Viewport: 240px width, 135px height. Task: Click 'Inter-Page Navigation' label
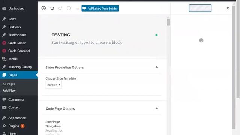(x=53, y=124)
